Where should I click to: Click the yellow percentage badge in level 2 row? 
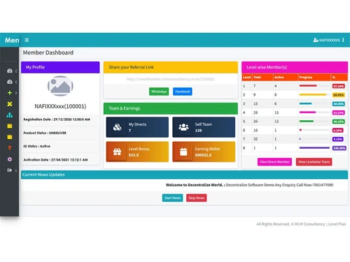point(339,95)
